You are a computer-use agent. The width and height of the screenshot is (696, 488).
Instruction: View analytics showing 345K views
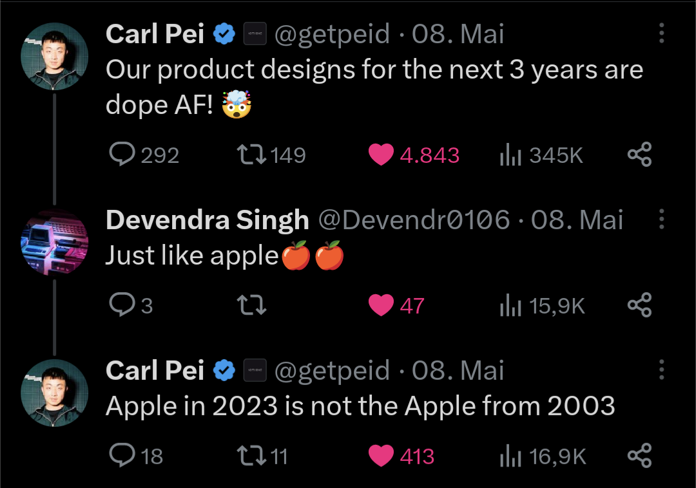510,155
